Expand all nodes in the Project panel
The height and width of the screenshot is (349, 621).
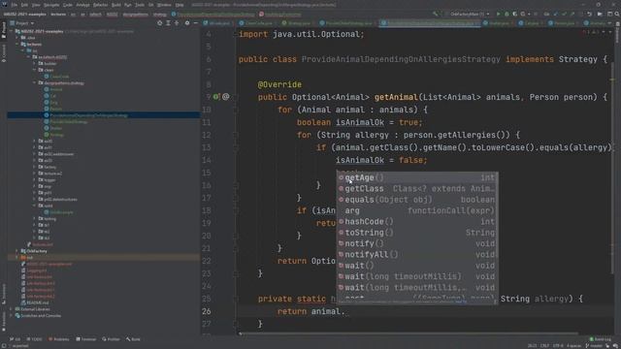168,23
